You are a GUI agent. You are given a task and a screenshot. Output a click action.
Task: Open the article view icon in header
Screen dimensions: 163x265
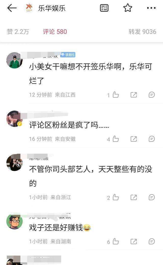[x=104, y=8]
